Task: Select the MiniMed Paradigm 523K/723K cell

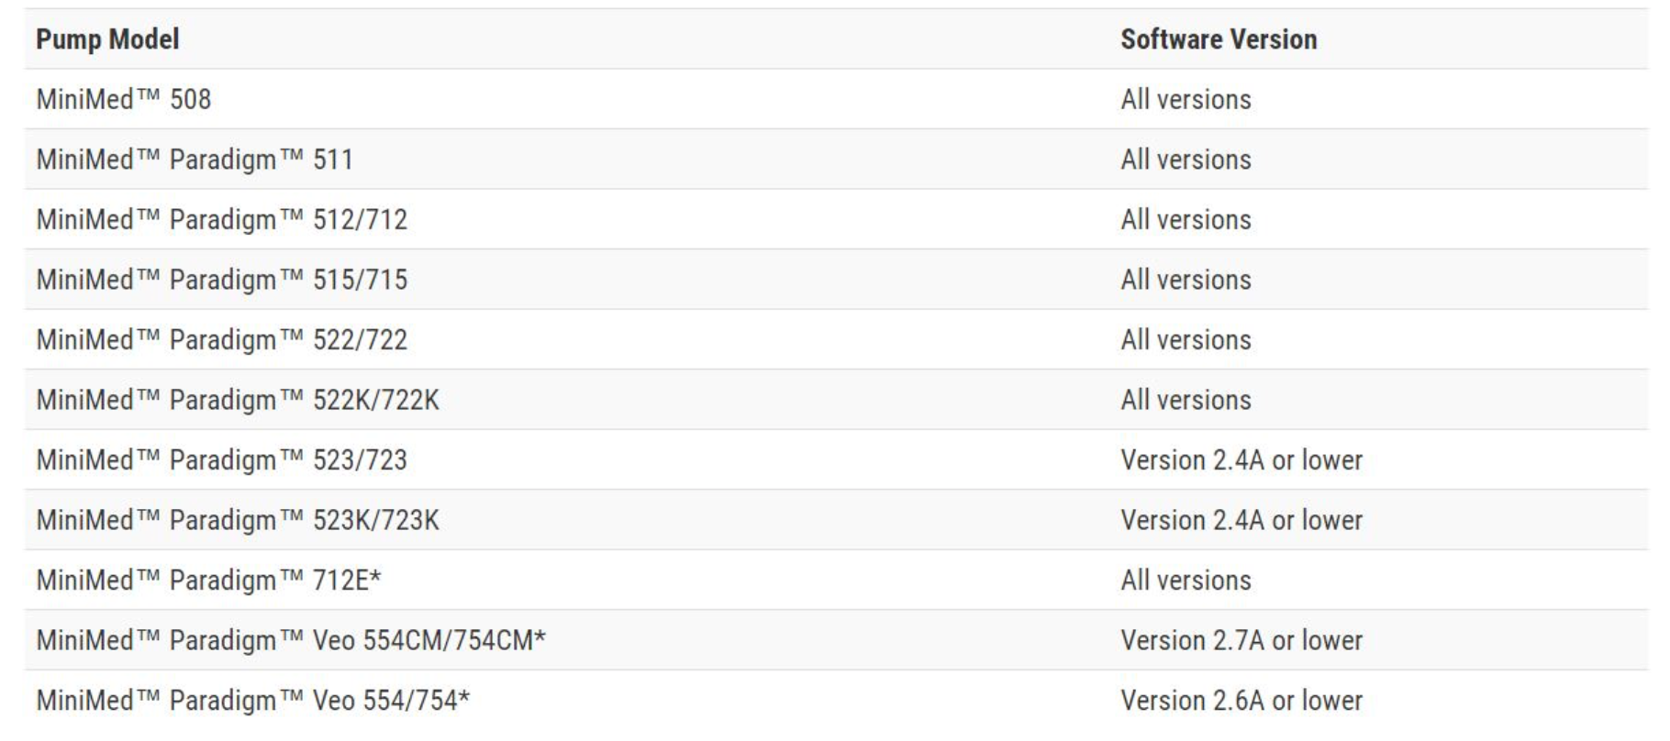Action: [x=238, y=520]
